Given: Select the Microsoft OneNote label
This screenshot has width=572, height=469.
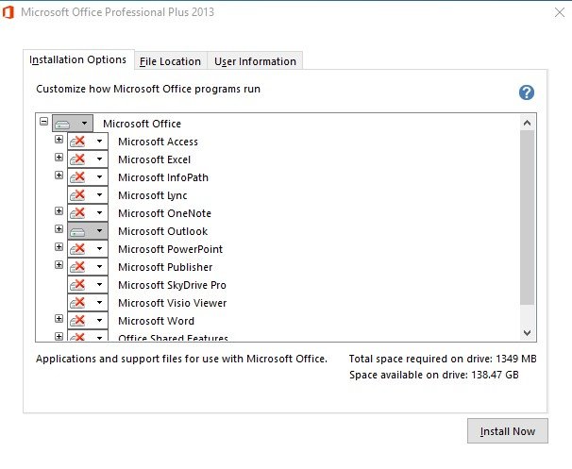Looking at the screenshot, I should pyautogui.click(x=164, y=213).
